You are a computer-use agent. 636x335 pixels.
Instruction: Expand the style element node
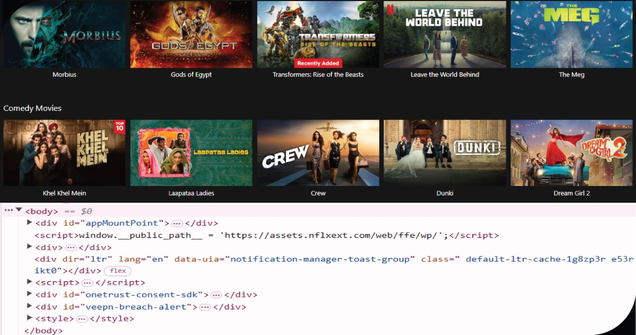[30, 319]
